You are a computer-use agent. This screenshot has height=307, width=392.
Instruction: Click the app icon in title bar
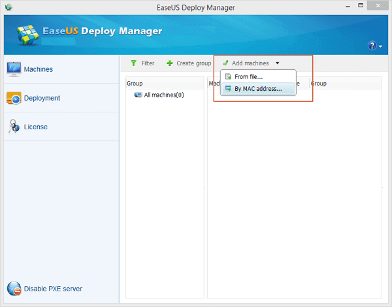8,7
